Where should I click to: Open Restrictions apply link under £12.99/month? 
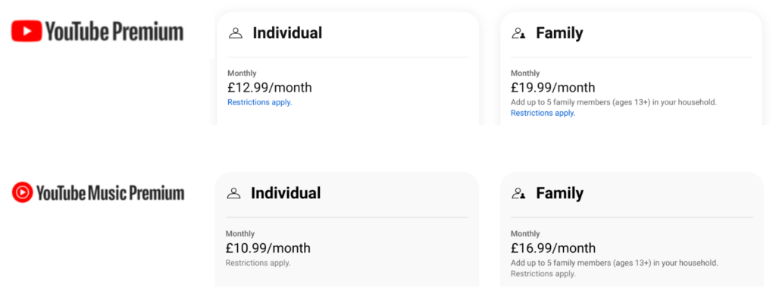260,103
